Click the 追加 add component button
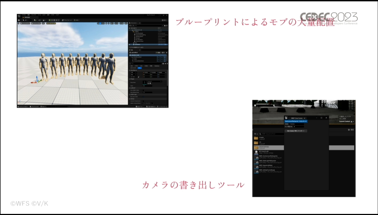 point(158,53)
